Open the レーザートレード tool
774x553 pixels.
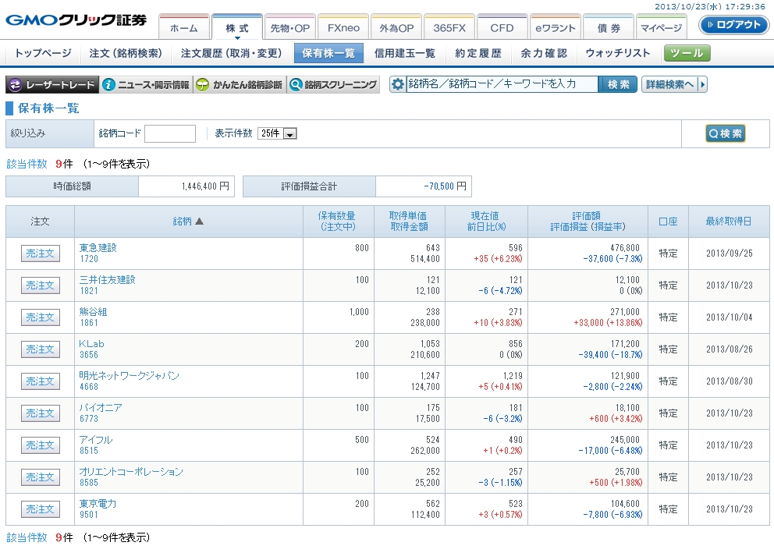pos(53,85)
